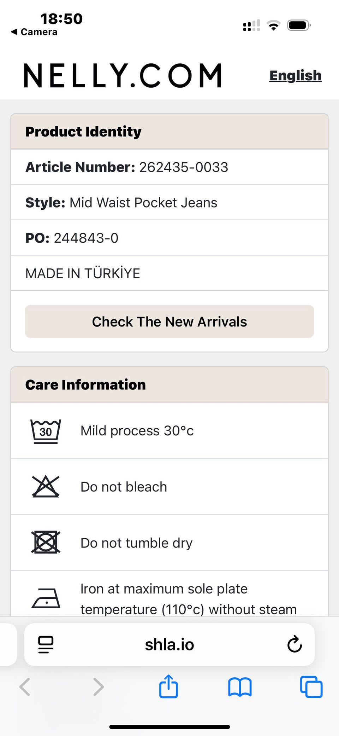The image size is (339, 736).
Task: Tap the iron care symbol
Action: (46, 598)
